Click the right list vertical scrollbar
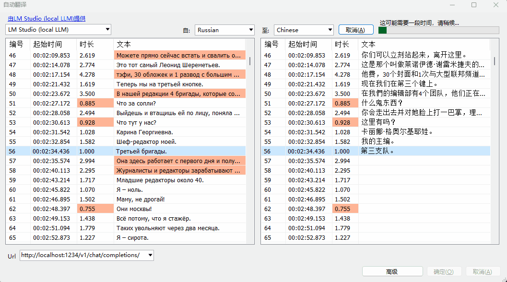 click(495, 61)
